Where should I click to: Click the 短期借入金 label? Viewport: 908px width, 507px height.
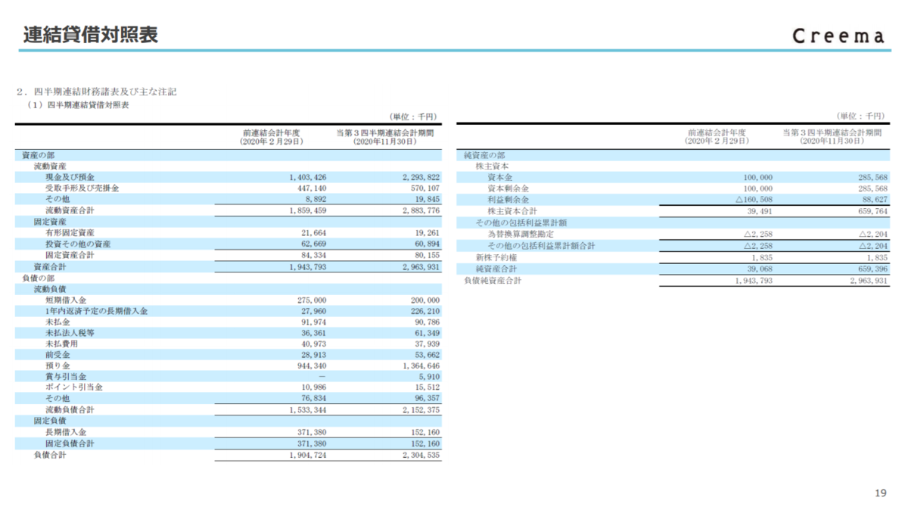(x=66, y=300)
